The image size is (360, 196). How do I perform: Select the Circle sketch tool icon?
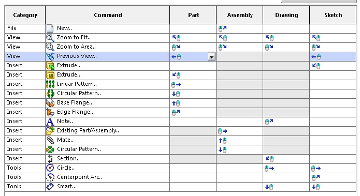pyautogui.click(x=50, y=168)
